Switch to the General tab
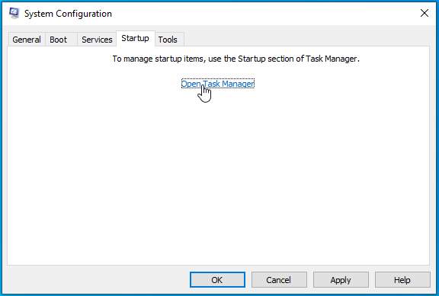 click(27, 40)
